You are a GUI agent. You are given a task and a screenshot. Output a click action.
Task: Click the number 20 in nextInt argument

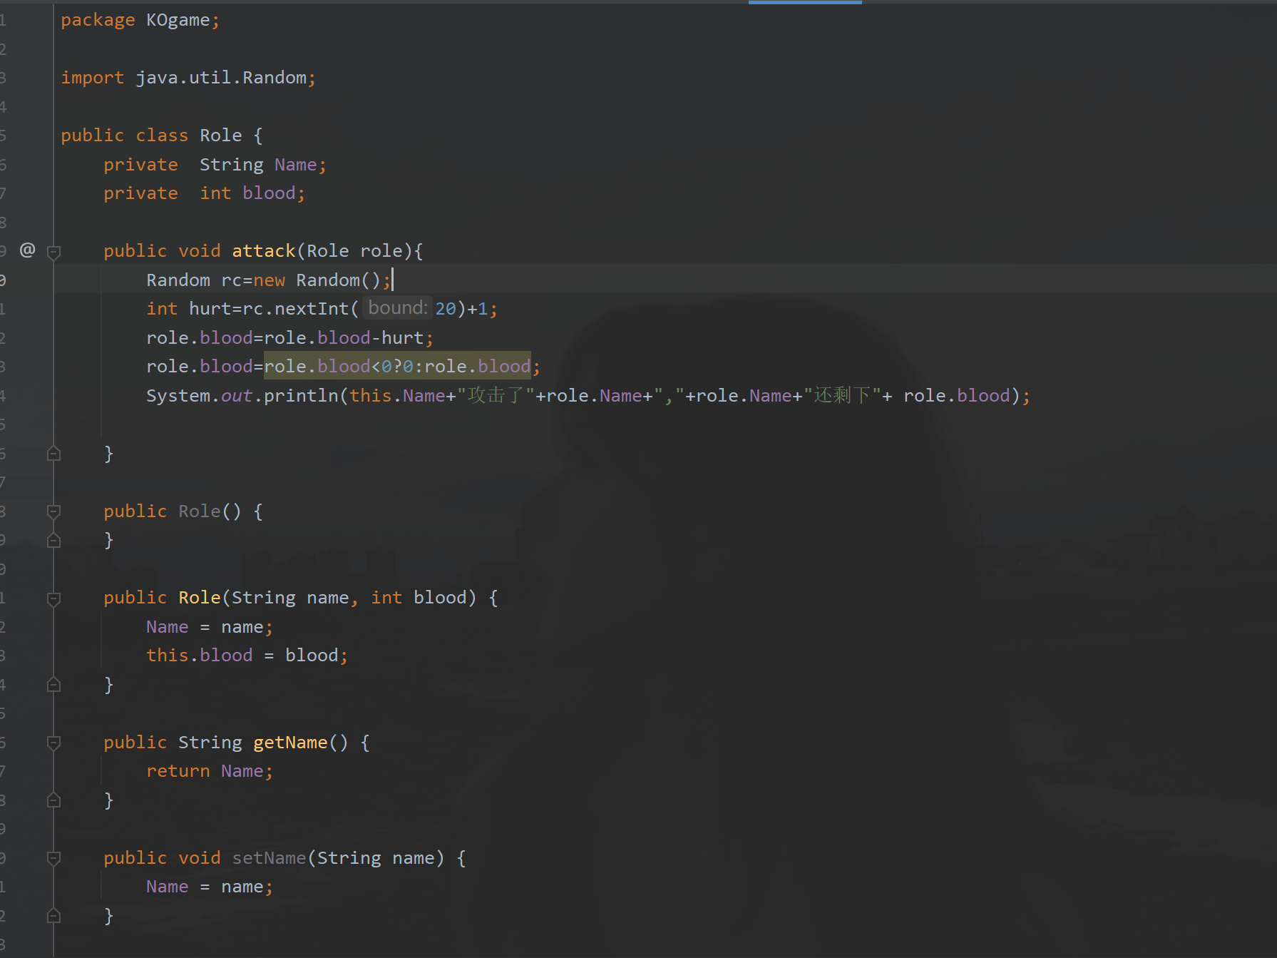[446, 309]
